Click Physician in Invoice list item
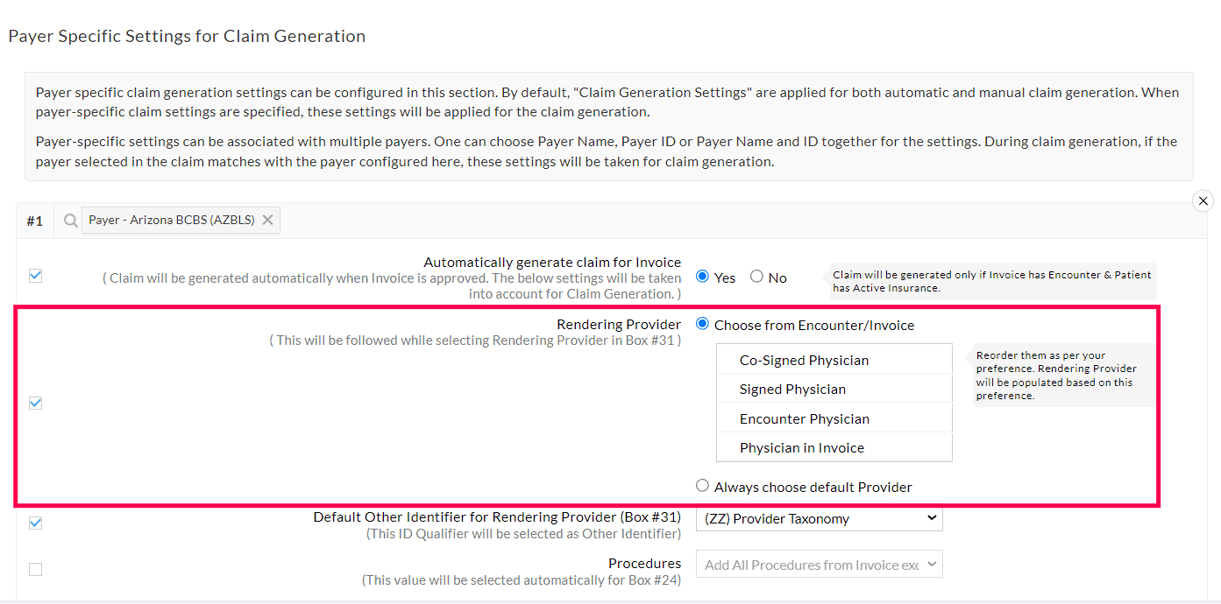This screenshot has width=1221, height=604. point(801,447)
